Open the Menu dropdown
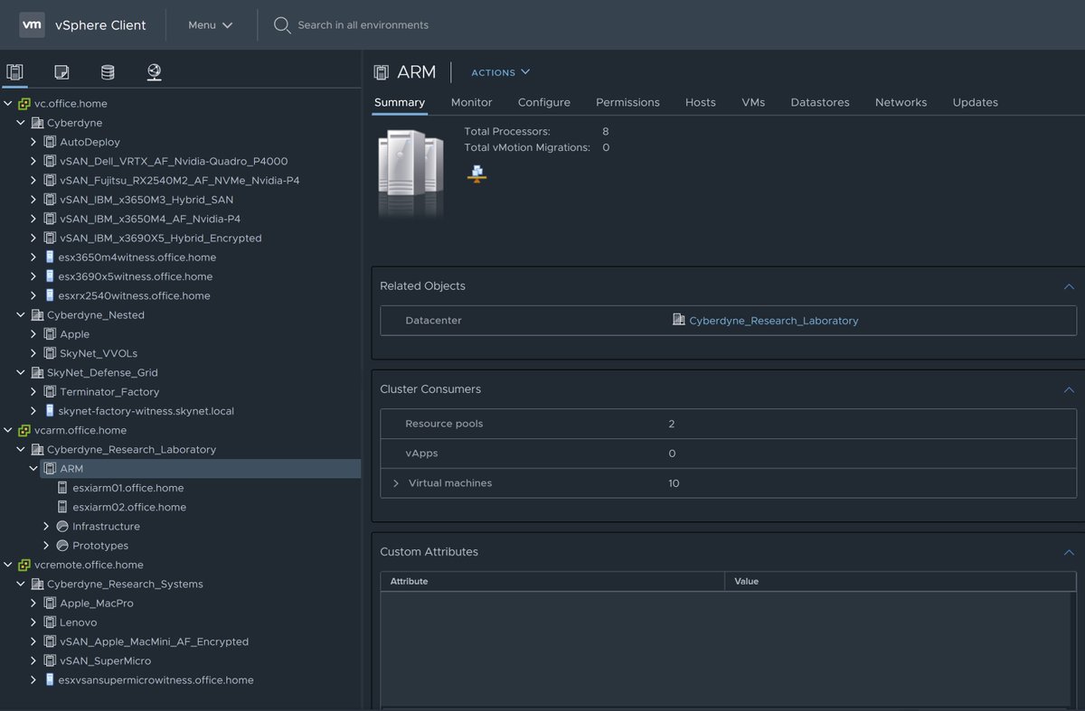Screen dimensions: 1085x711 [x=210, y=25]
